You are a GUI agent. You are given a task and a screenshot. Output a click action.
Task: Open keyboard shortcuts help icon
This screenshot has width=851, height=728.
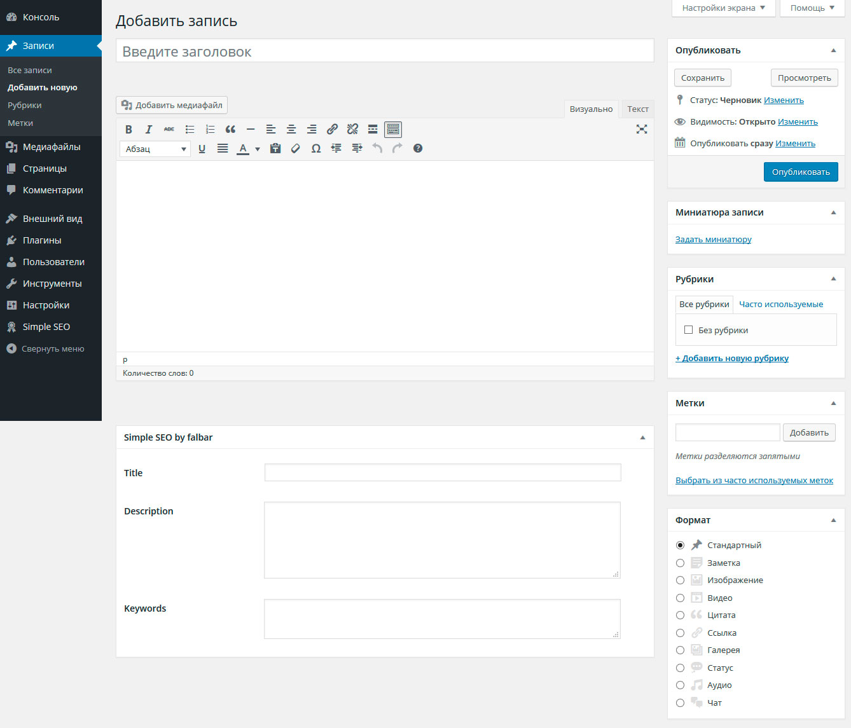pyautogui.click(x=418, y=148)
